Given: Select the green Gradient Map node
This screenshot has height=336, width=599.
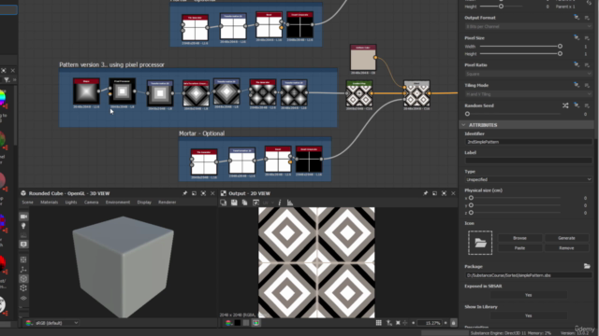Looking at the screenshot, I should tap(359, 93).
